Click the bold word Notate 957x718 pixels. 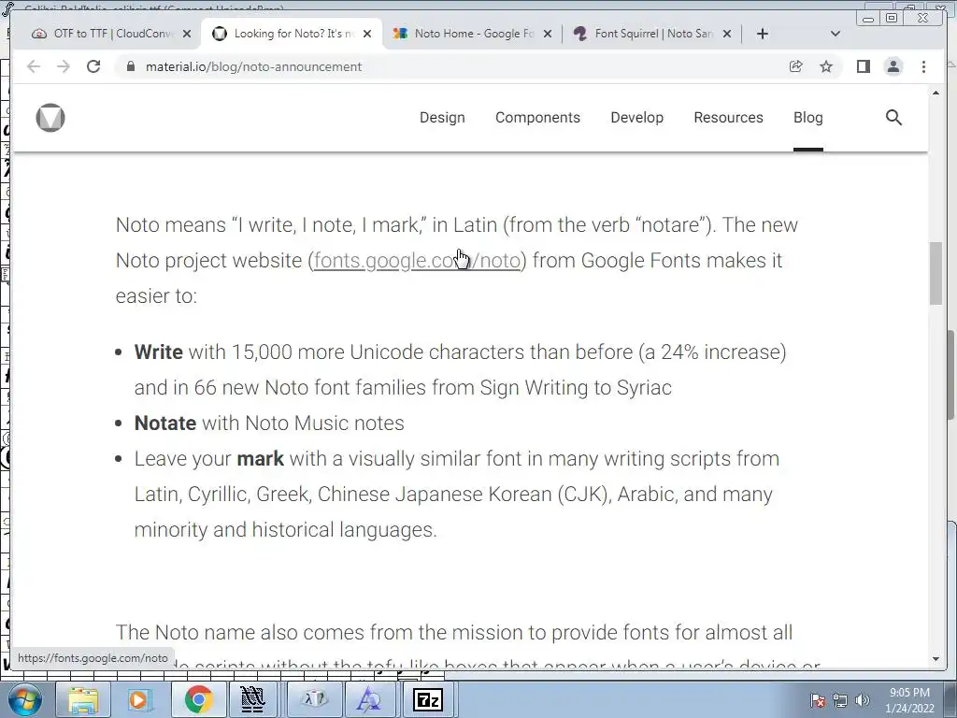point(165,424)
